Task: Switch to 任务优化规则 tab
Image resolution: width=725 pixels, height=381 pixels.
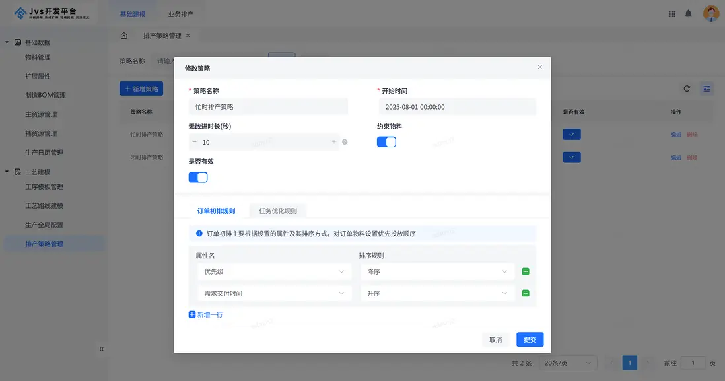Action: pyautogui.click(x=278, y=211)
